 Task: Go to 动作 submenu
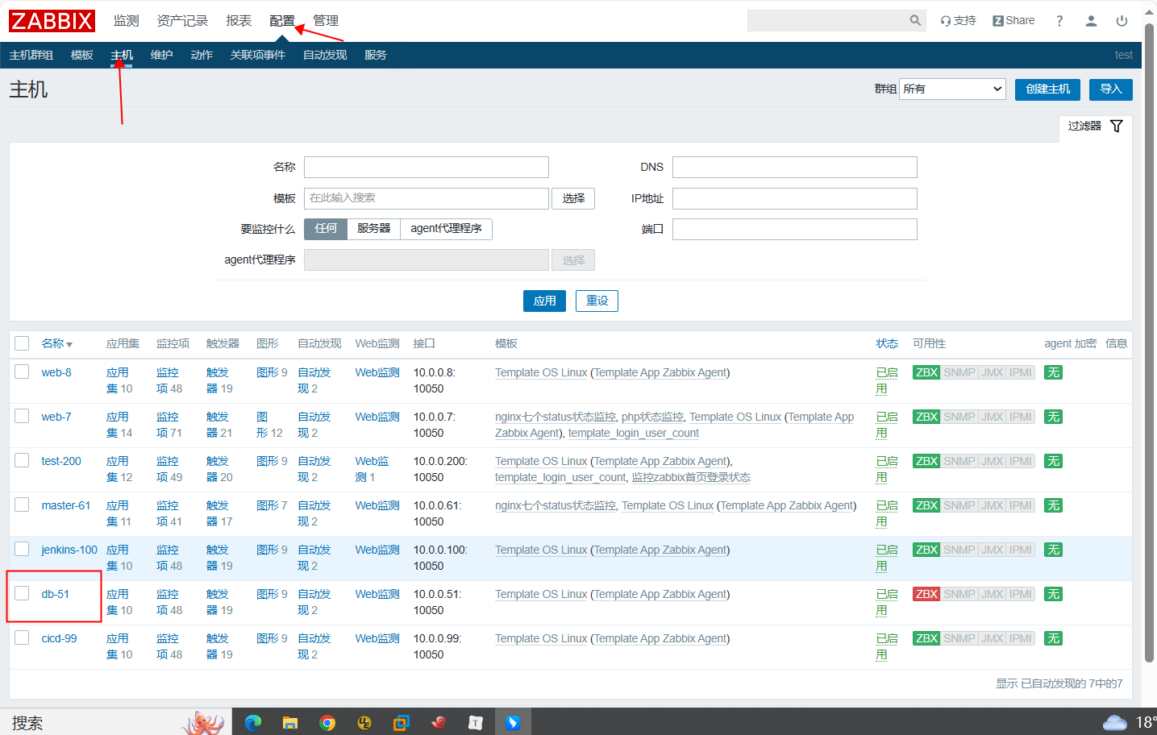pos(202,55)
